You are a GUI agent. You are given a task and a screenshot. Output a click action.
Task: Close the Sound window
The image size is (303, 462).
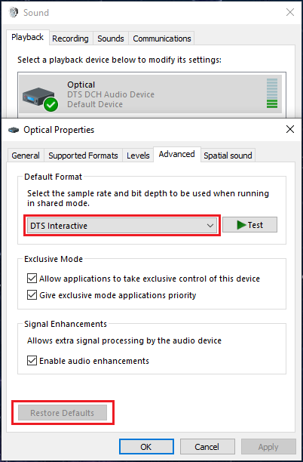pyautogui.click(x=290, y=12)
